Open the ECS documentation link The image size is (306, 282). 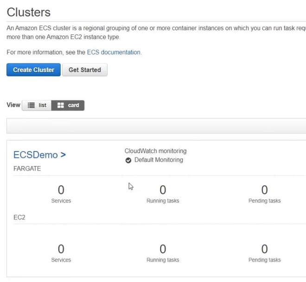(114, 52)
